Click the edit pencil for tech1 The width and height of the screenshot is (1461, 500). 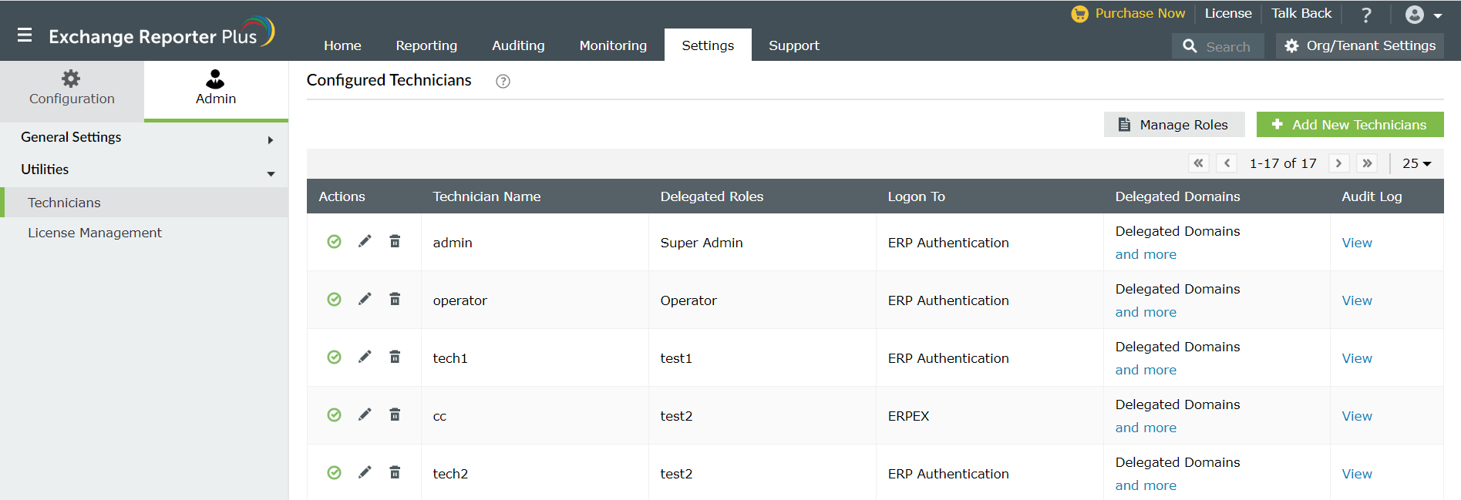tap(365, 357)
